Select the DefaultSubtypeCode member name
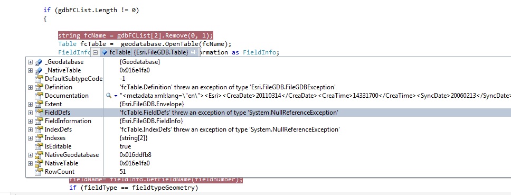The width and height of the screenshot is (511, 195). (x=74, y=79)
